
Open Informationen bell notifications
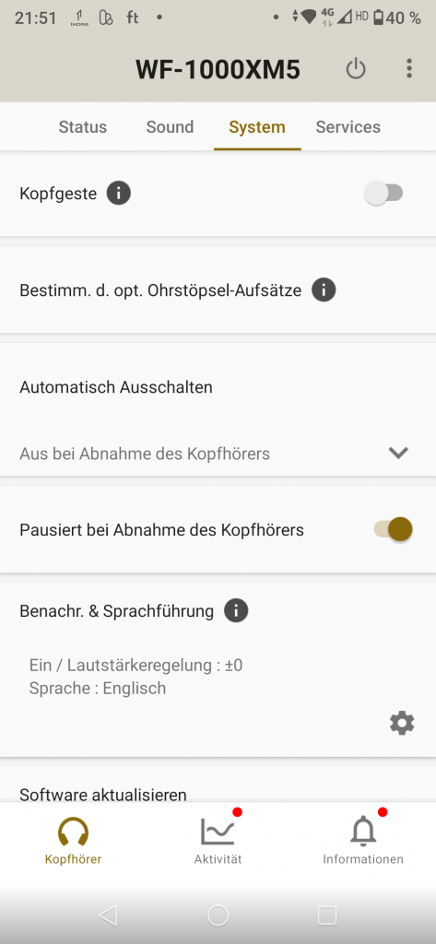point(363,840)
